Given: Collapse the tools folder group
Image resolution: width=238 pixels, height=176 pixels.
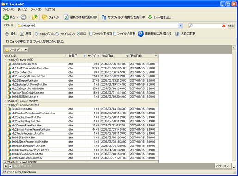Looking at the screenshot, I should (5, 60).
